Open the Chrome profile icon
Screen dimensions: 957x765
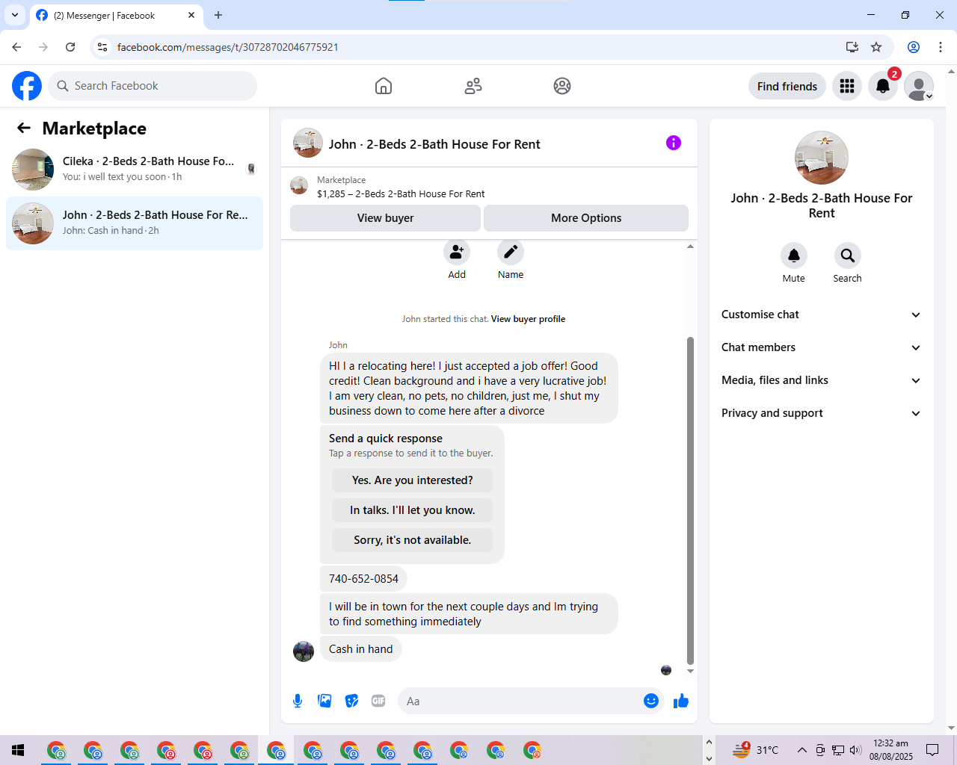(x=914, y=47)
